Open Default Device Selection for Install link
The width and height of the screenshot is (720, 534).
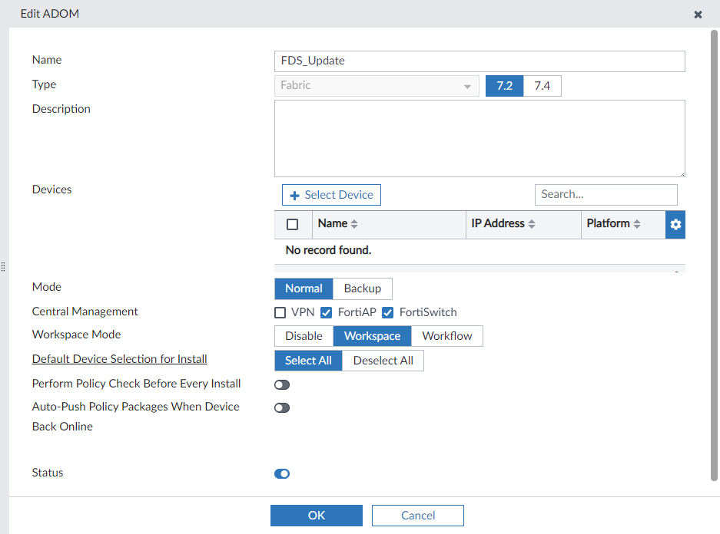119,359
